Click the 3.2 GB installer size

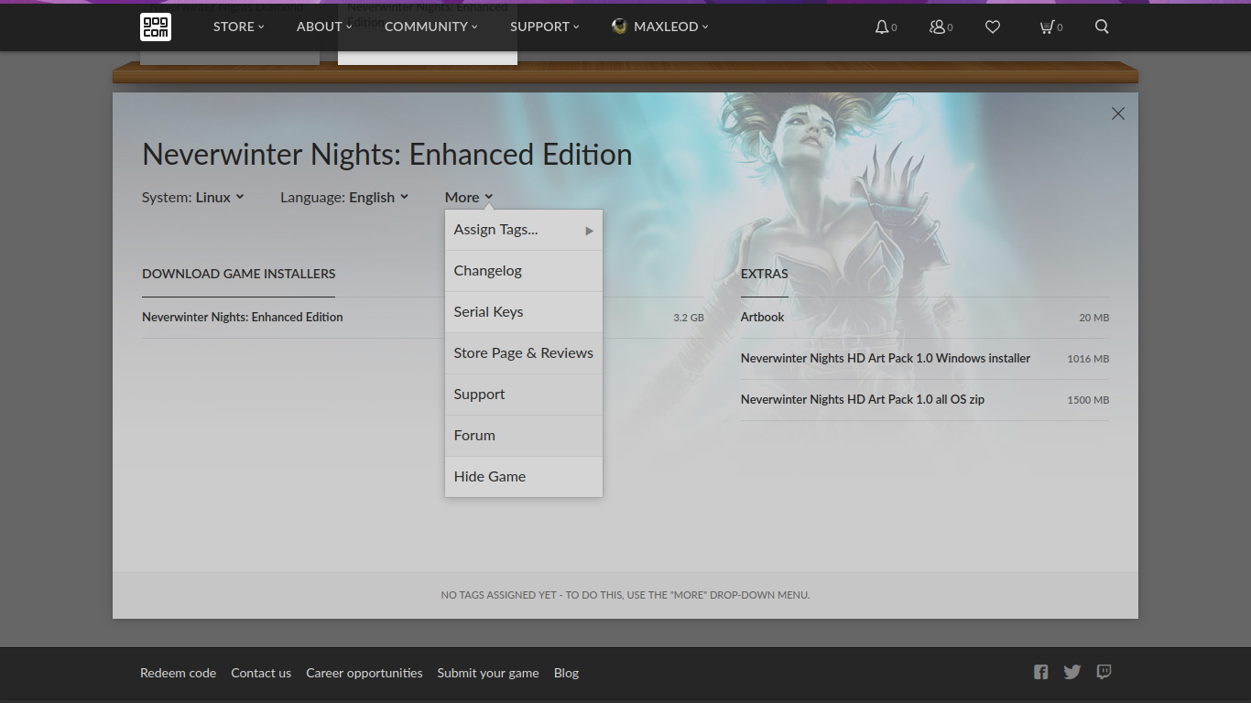point(689,318)
